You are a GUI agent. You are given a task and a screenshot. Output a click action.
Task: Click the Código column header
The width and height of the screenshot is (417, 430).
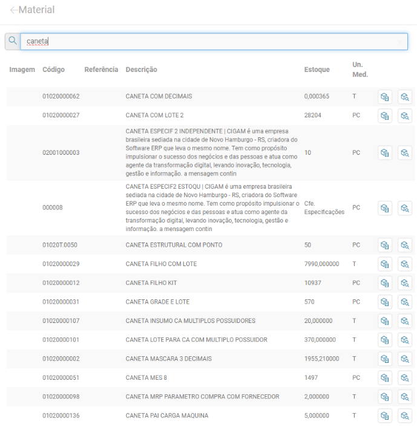pyautogui.click(x=53, y=70)
